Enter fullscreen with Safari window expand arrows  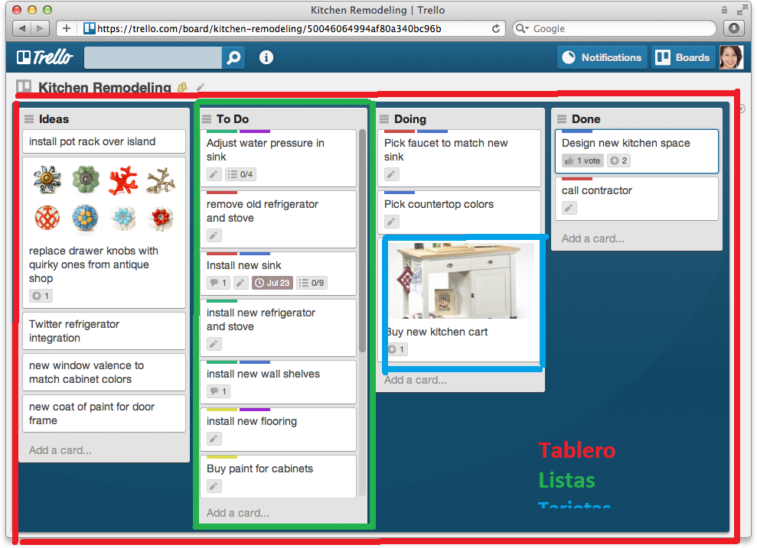click(x=742, y=10)
